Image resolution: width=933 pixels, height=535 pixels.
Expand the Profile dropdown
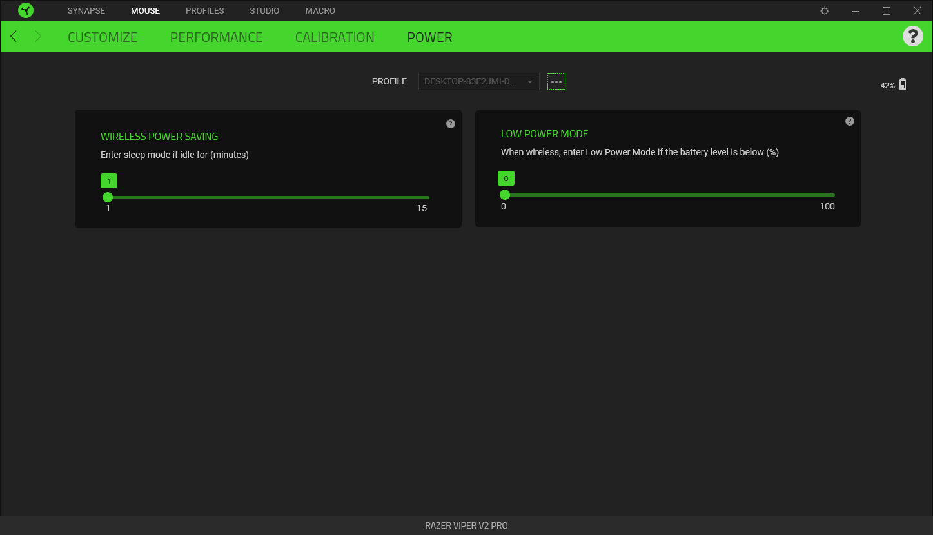tap(479, 82)
